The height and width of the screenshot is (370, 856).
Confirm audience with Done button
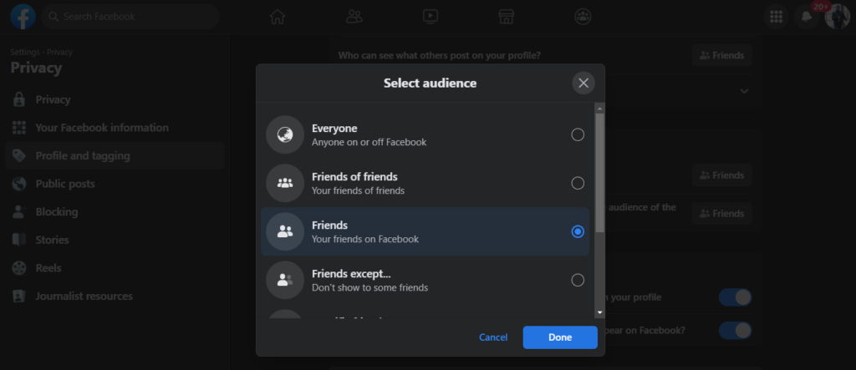point(560,337)
